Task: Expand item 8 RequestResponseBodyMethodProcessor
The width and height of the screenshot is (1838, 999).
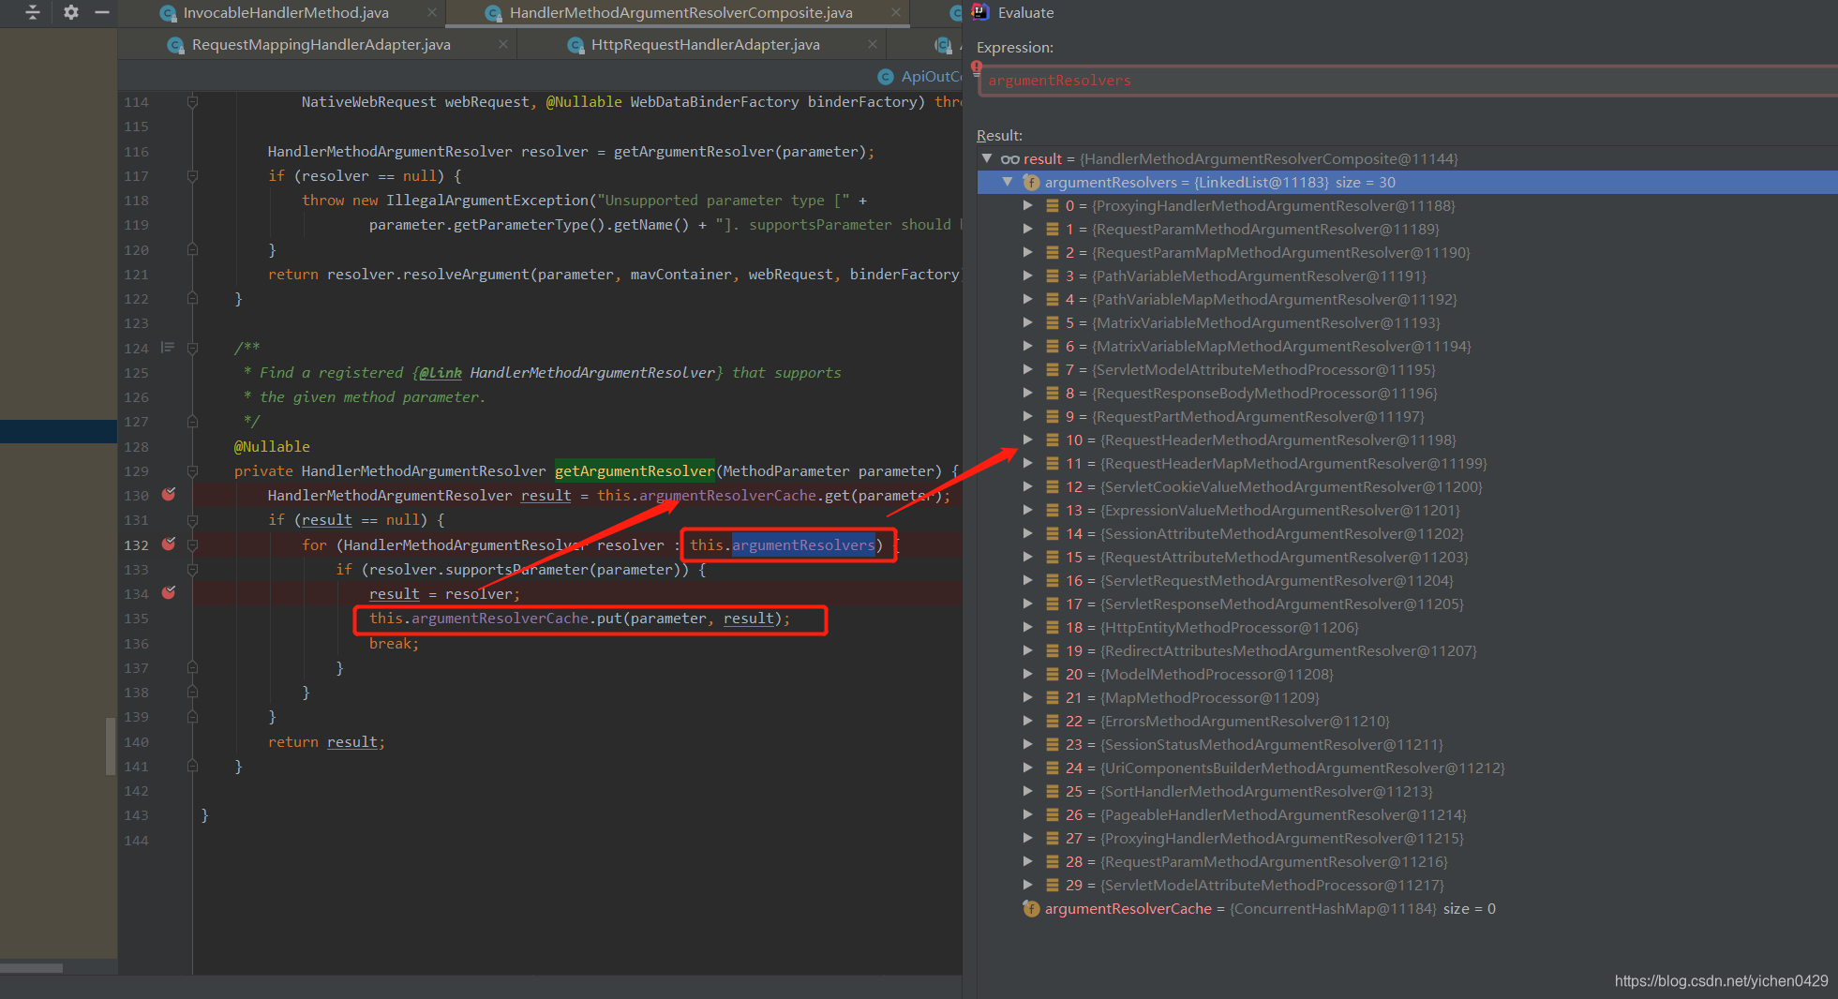Action: (x=1027, y=393)
